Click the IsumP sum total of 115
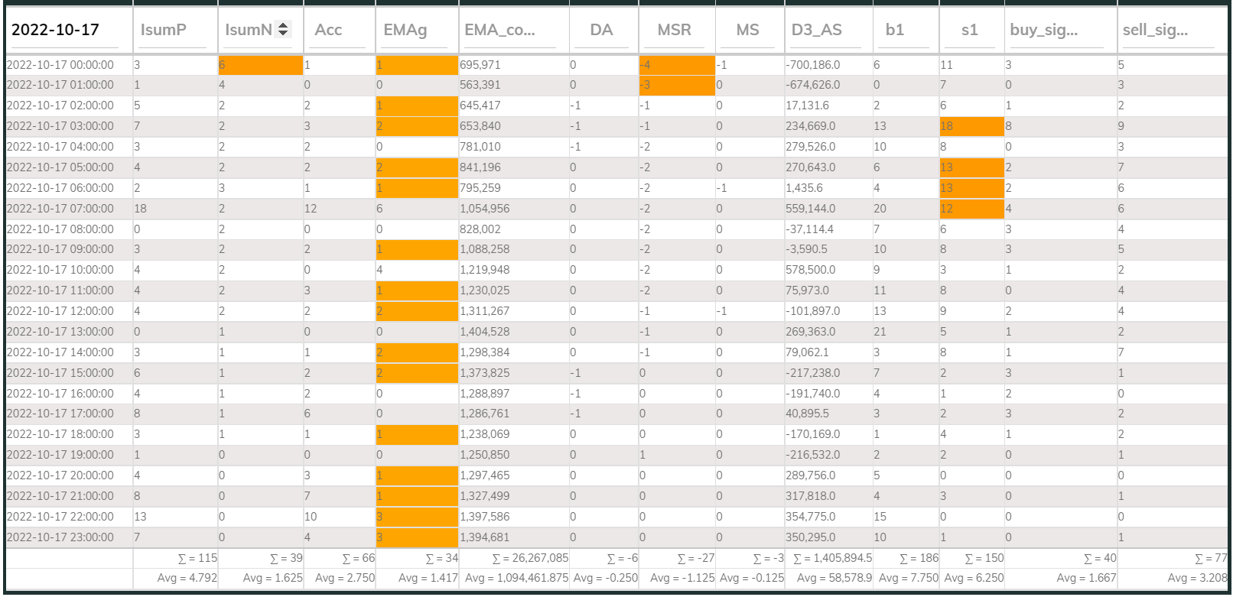The width and height of the screenshot is (1233, 597). (197, 558)
